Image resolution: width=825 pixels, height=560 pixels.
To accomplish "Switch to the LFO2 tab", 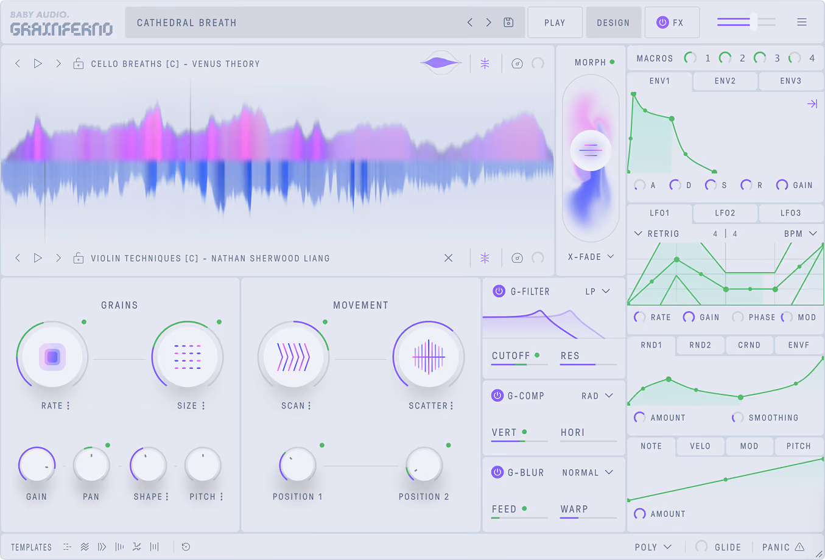I will tap(725, 213).
